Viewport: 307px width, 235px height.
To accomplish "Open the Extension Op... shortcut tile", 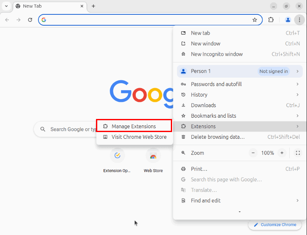I will pyautogui.click(x=117, y=161).
